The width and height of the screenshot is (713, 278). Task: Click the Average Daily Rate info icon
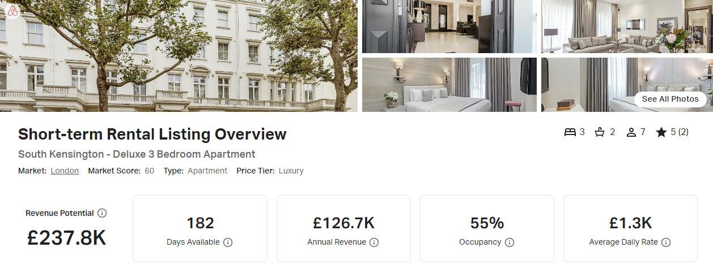pos(666,242)
